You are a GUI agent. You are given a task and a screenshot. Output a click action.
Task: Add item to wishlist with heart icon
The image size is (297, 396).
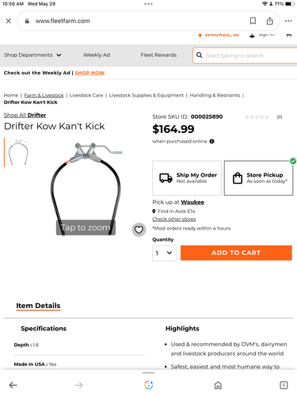139,230
